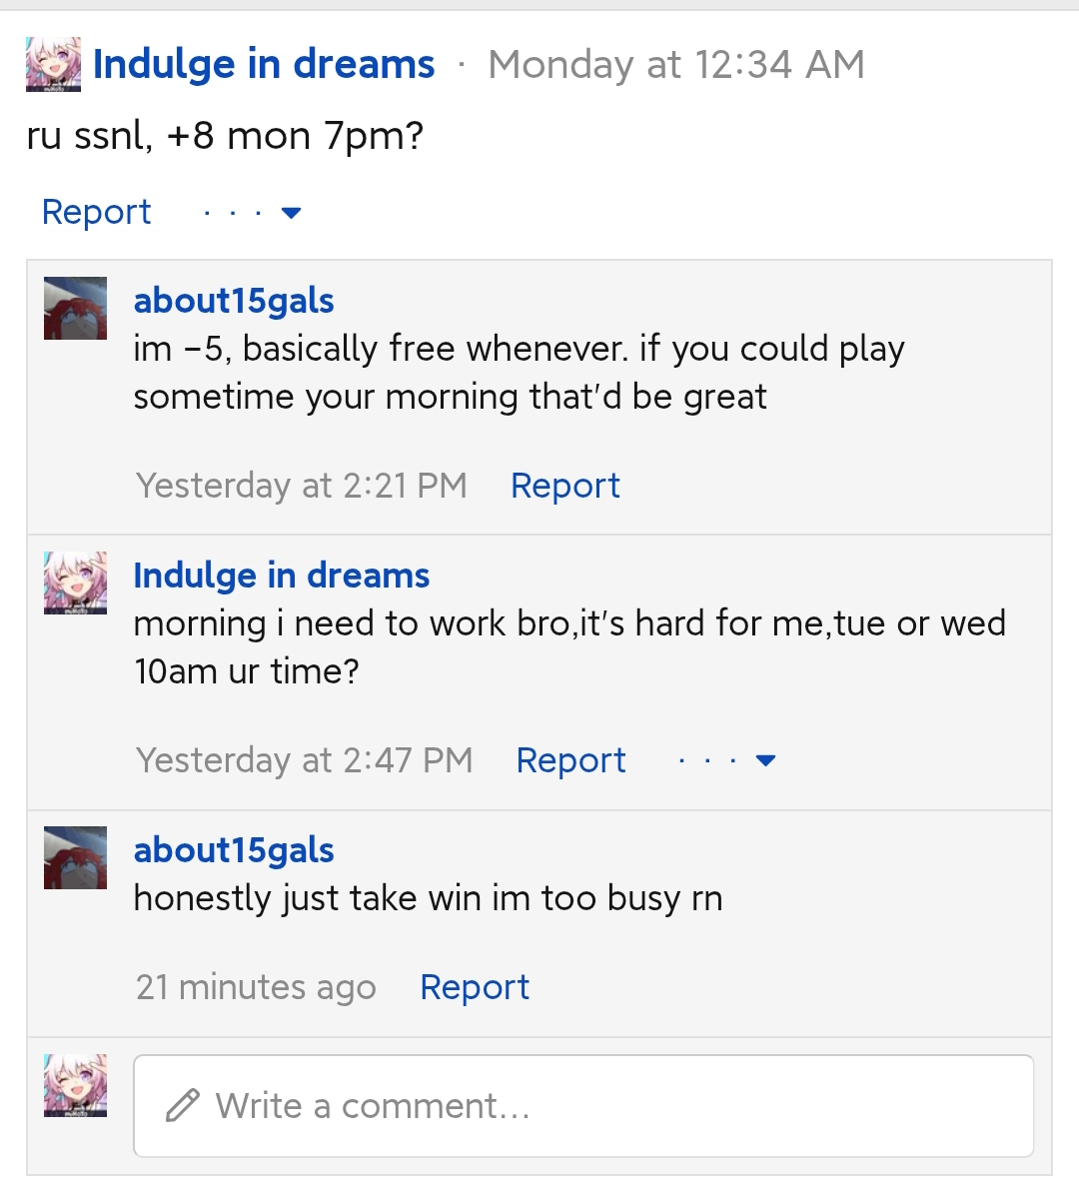Click the pencil icon in the comment box
1079x1198 pixels.
click(183, 1106)
